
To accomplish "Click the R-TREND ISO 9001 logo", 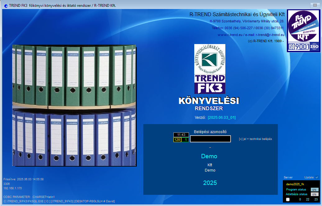I will pyautogui.click(x=303, y=31).
